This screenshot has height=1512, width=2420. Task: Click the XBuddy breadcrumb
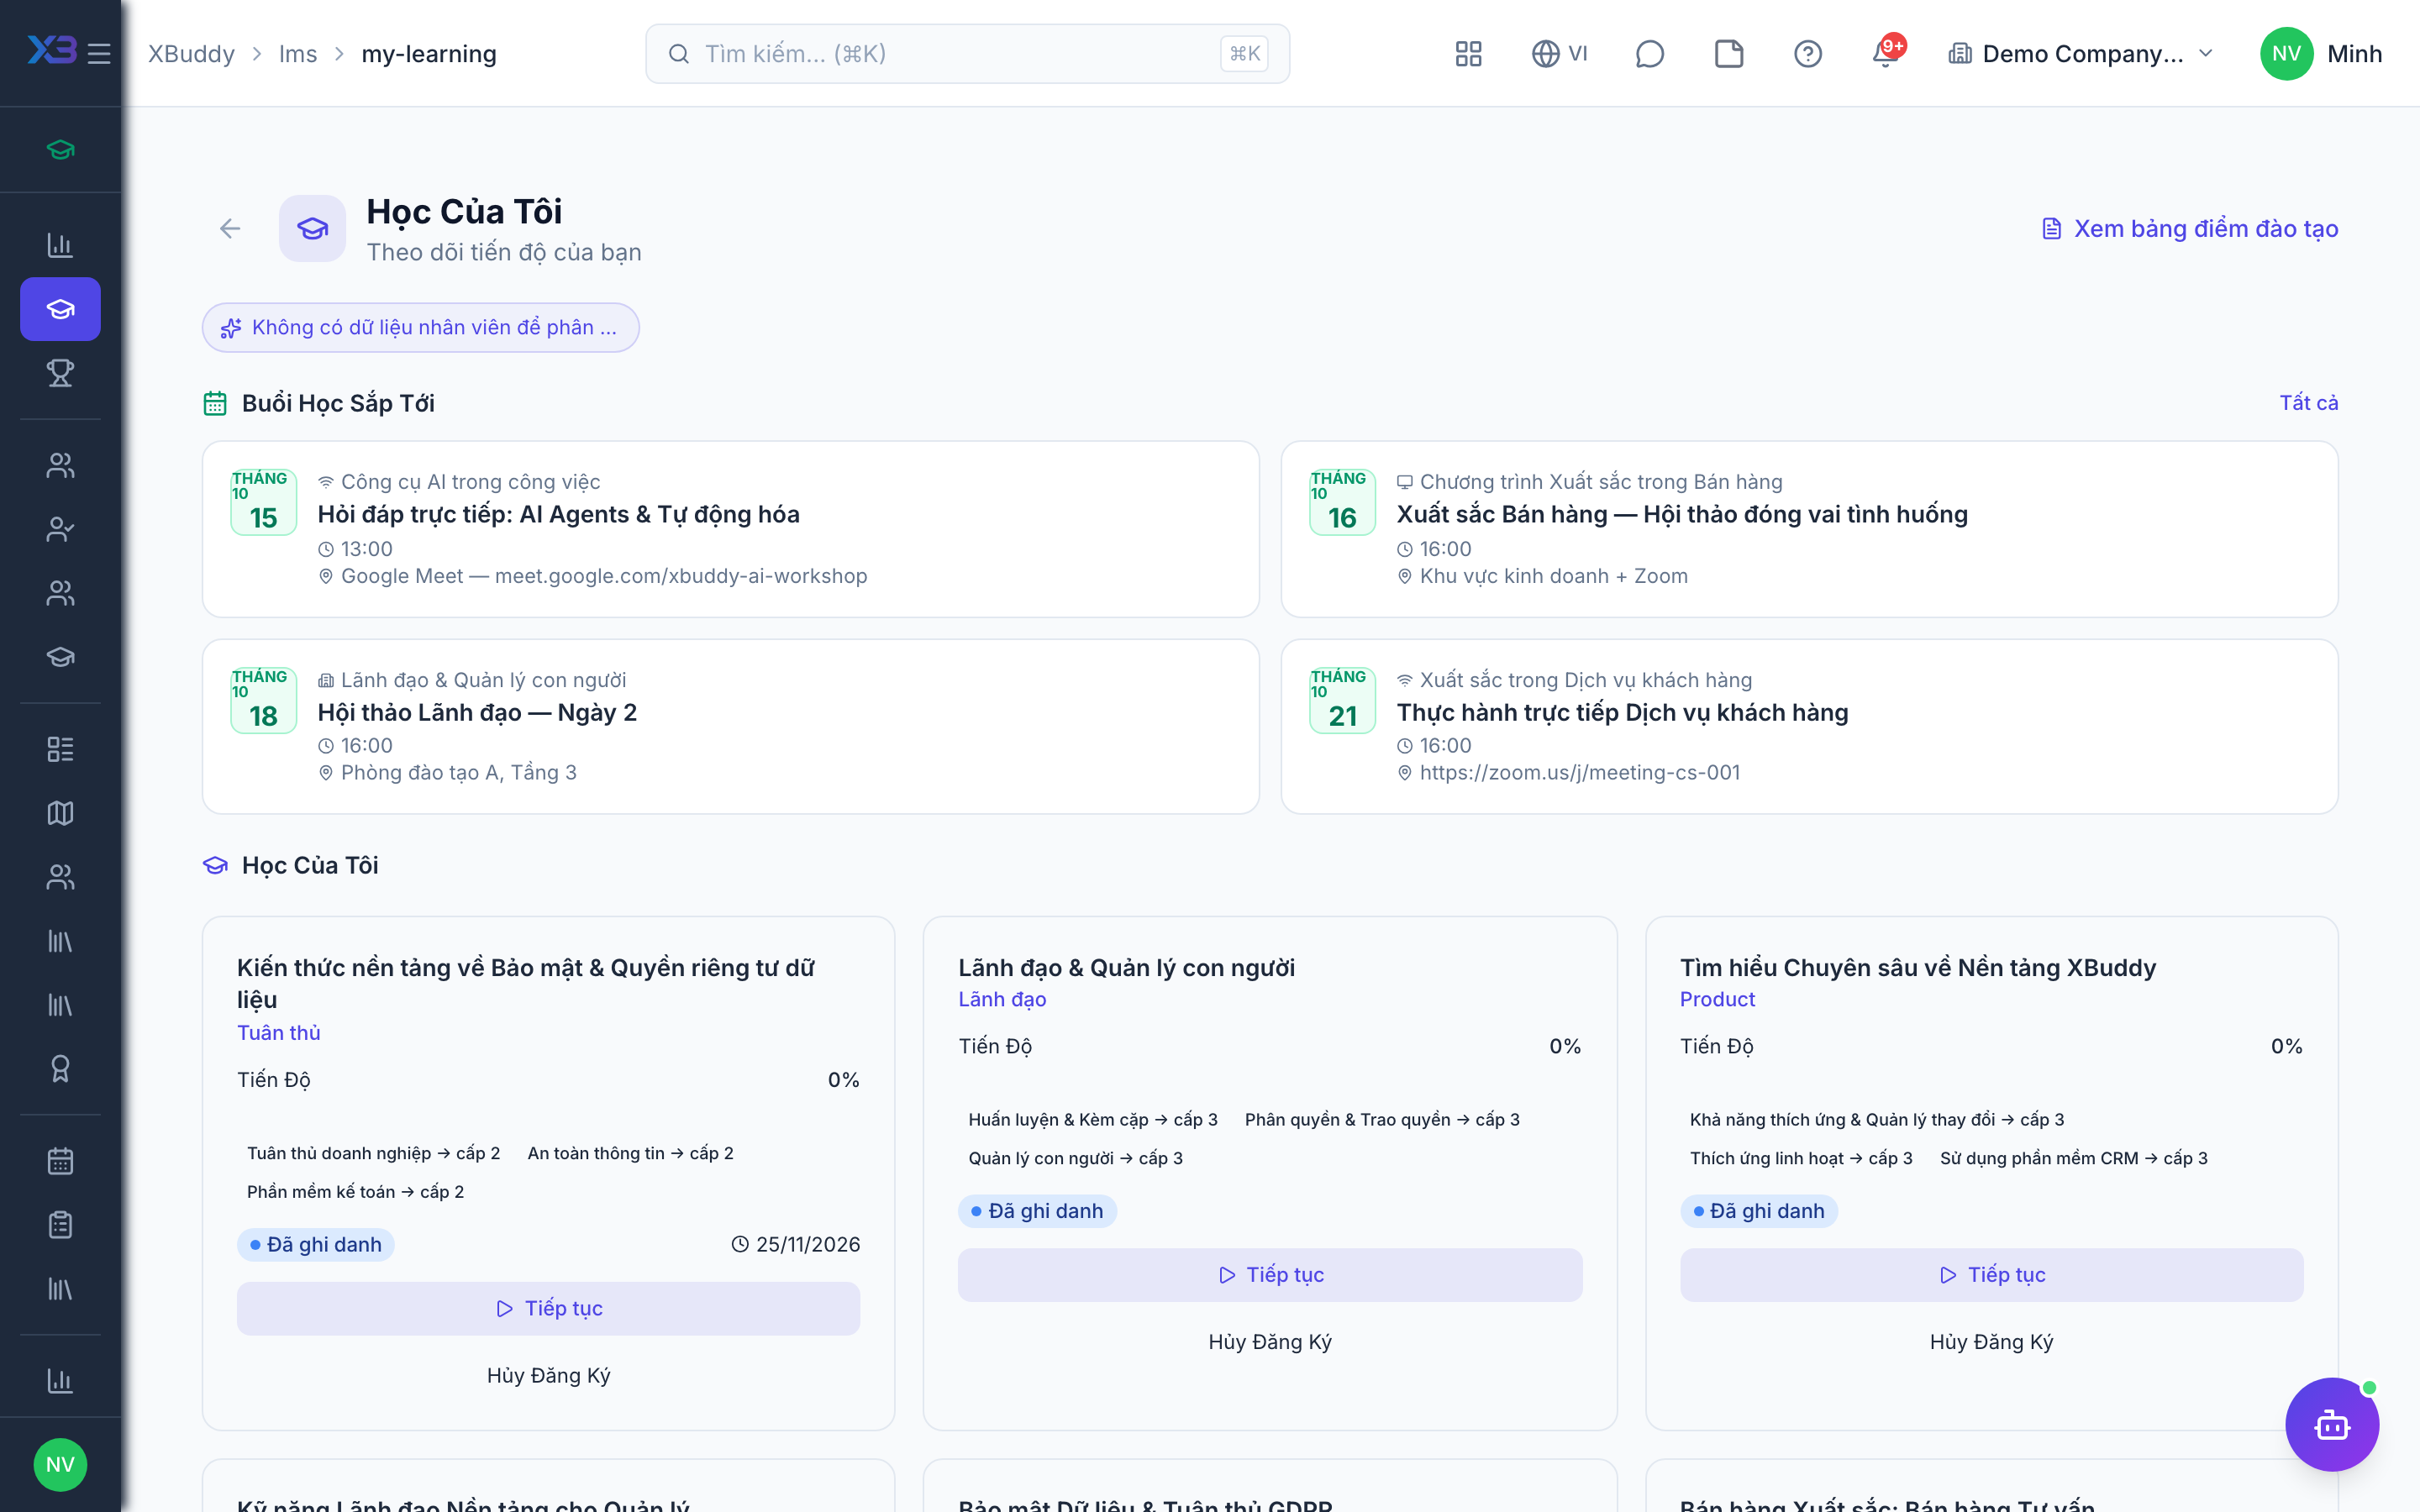tap(191, 54)
